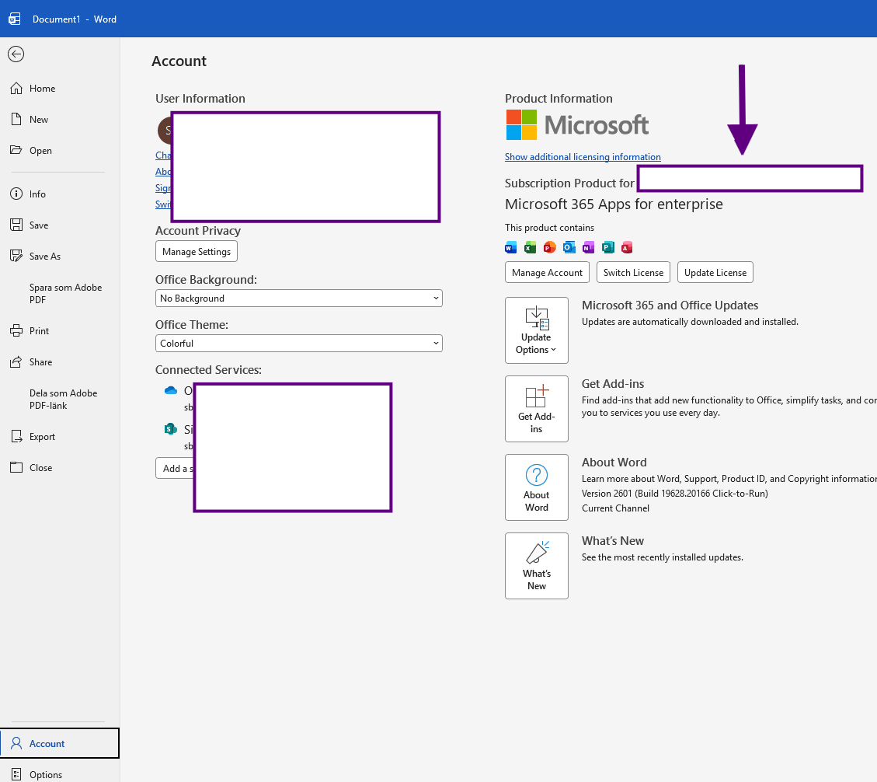Viewport: 877px width, 782px height.
Task: Select Dela som Adobe PDF-länk
Action: (60, 399)
